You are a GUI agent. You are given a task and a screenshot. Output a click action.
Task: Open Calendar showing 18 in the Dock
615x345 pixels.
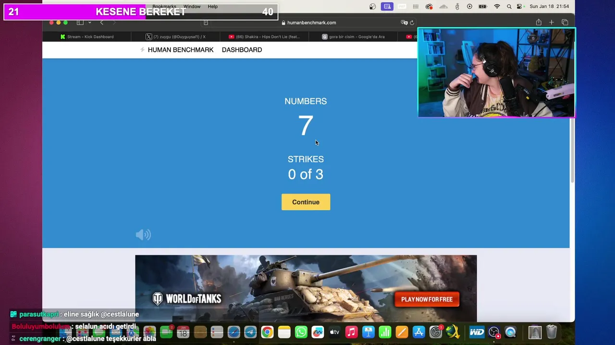pyautogui.click(x=183, y=332)
